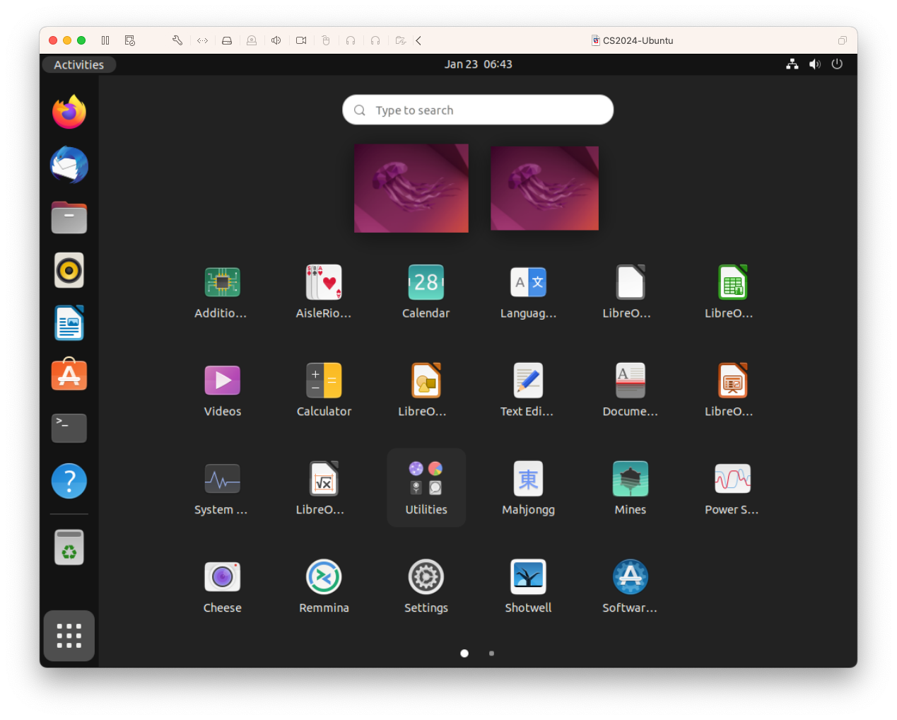
Task: Open the volume status menu
Action: (815, 64)
